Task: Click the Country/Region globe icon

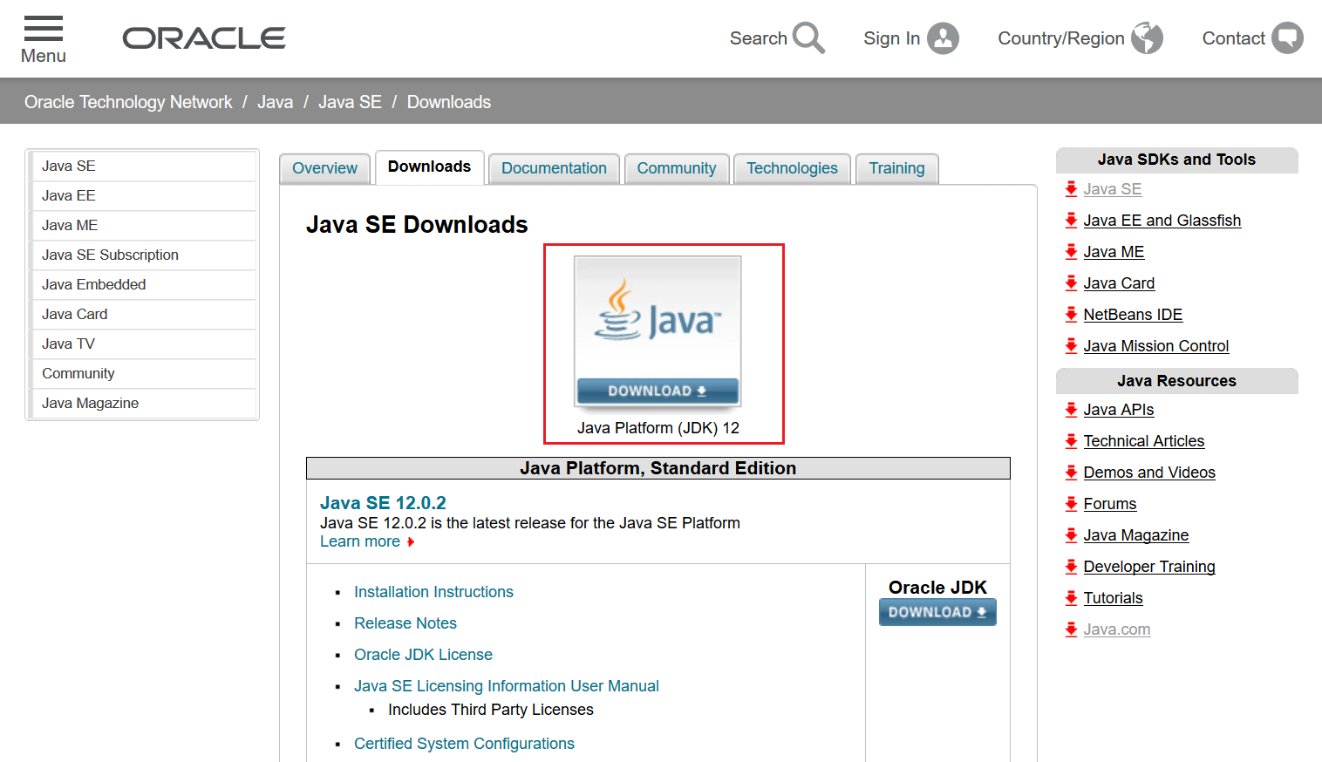Action: [1147, 38]
